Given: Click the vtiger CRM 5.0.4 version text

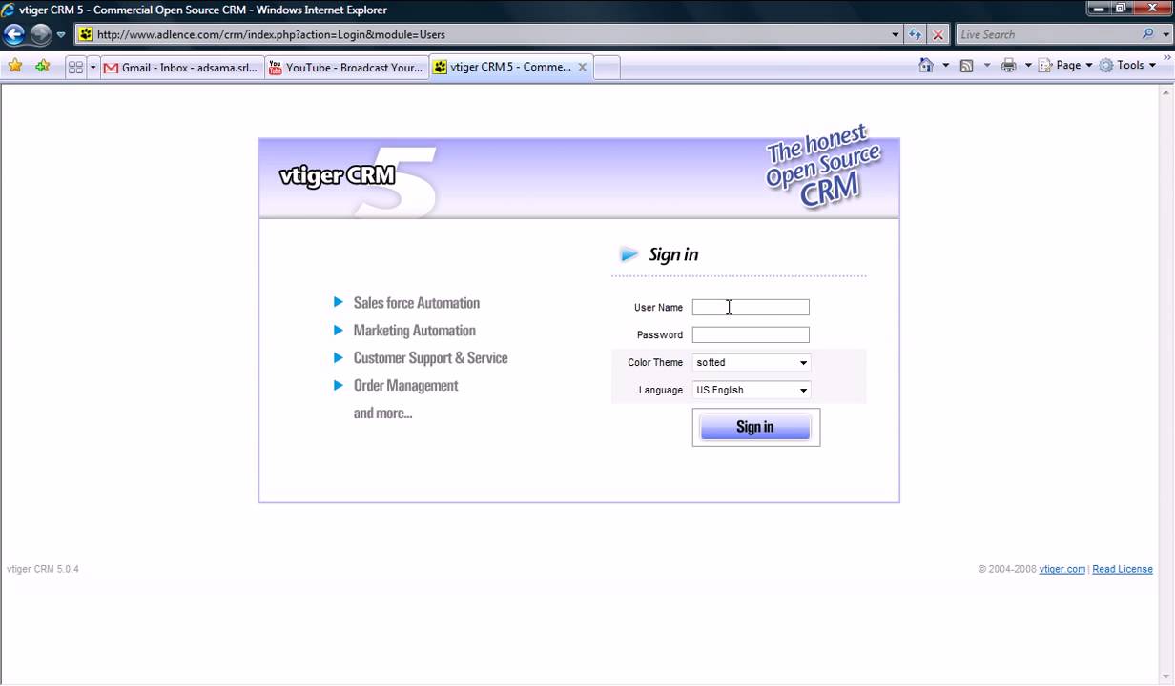Looking at the screenshot, I should click(x=43, y=569).
